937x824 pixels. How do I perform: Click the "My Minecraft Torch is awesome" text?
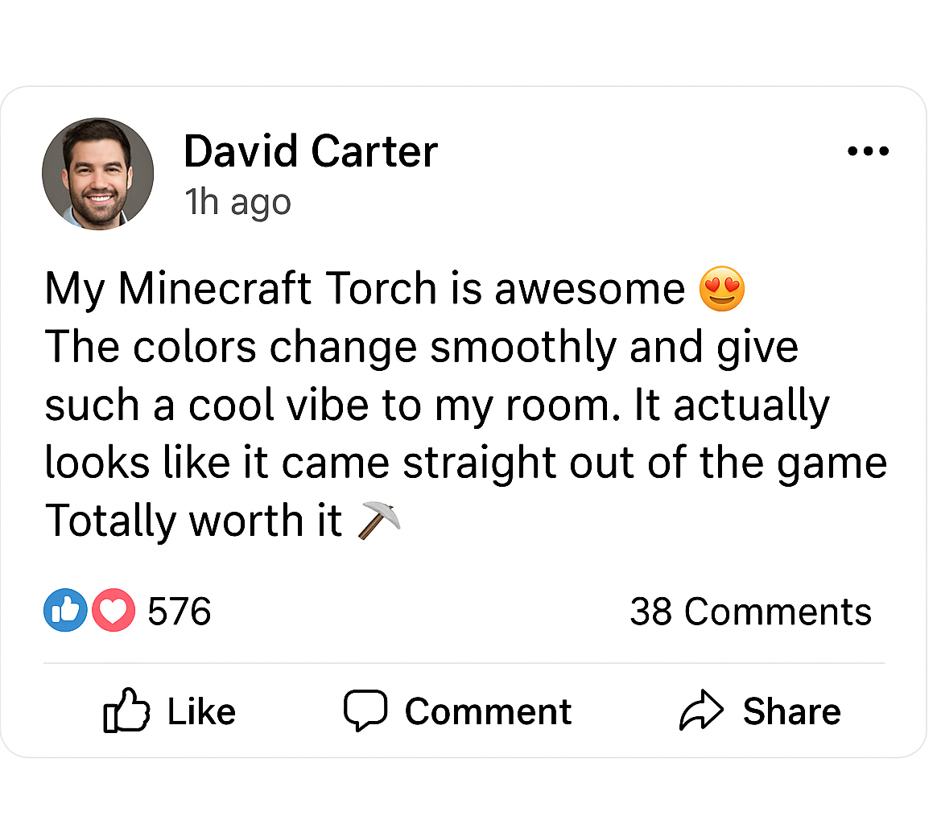click(x=364, y=290)
